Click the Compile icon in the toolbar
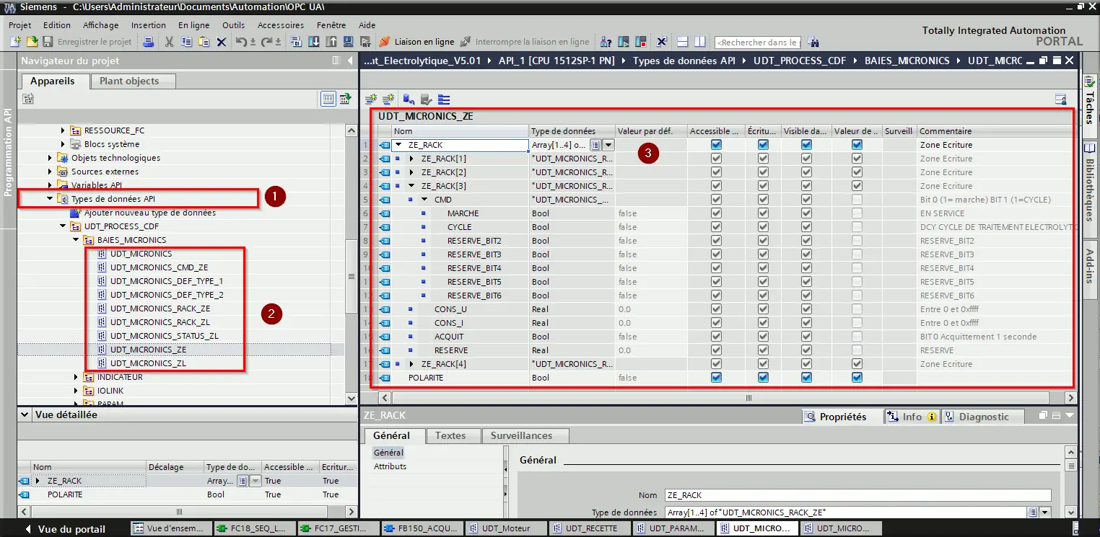The image size is (1100, 537). pyautogui.click(x=296, y=42)
